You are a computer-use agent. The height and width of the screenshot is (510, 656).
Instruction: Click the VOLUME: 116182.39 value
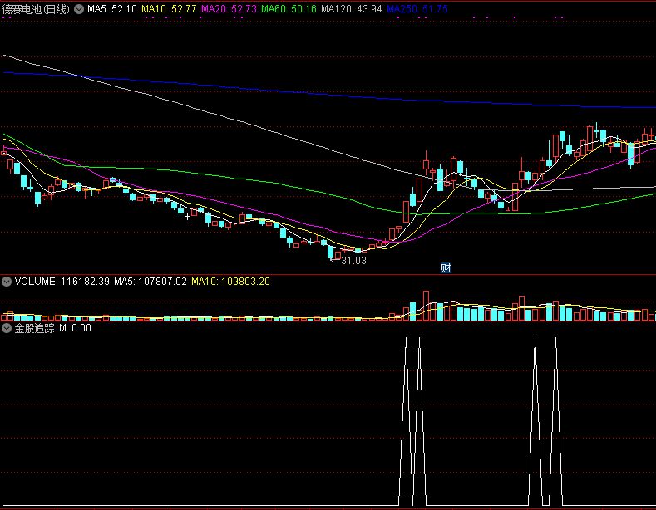point(62,282)
